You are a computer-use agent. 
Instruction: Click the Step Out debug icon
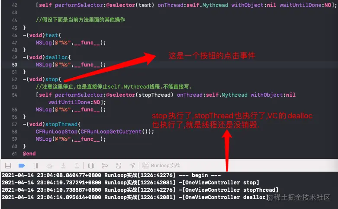coord(77,165)
